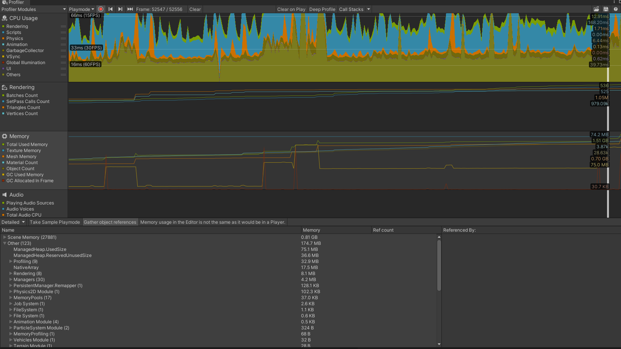Open the Playmode target dropdown
Image resolution: width=621 pixels, height=349 pixels.
click(81, 9)
